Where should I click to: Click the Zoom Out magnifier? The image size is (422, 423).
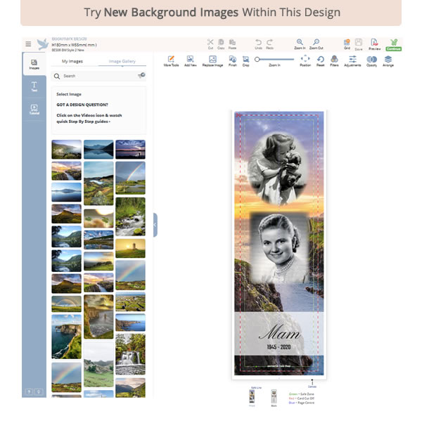[x=316, y=44]
